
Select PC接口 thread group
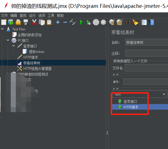tap(23, 40)
